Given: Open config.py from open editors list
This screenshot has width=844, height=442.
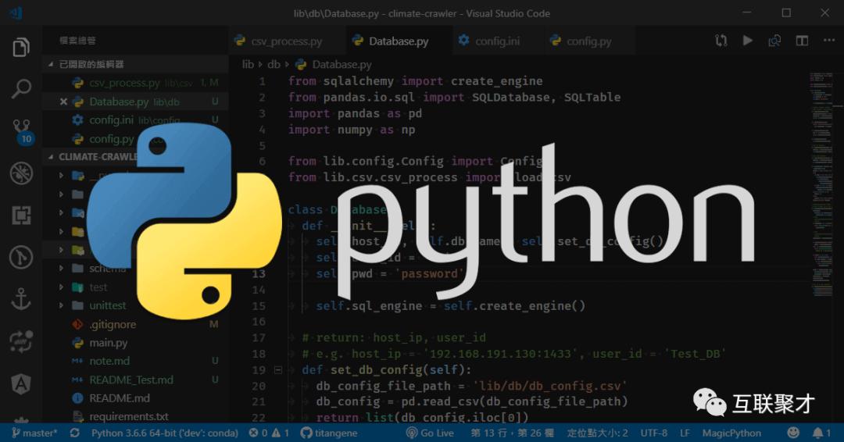Looking at the screenshot, I should [135, 139].
